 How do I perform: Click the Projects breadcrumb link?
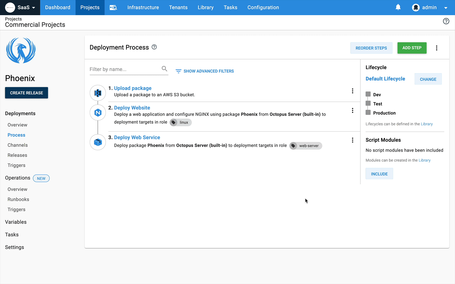click(13, 19)
